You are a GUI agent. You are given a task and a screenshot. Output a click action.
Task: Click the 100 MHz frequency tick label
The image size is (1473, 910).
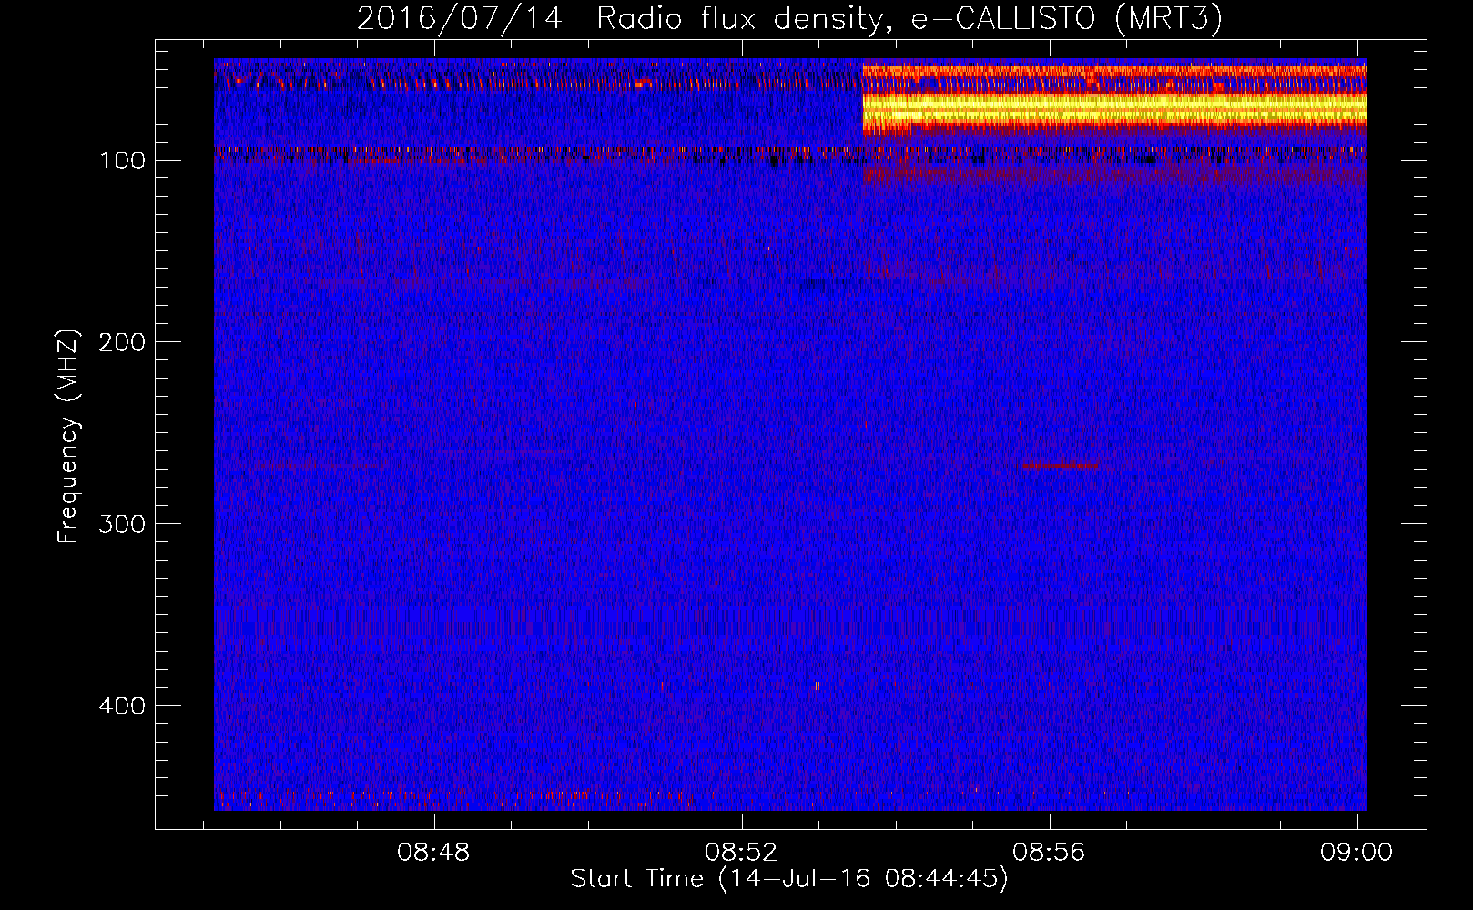click(122, 161)
